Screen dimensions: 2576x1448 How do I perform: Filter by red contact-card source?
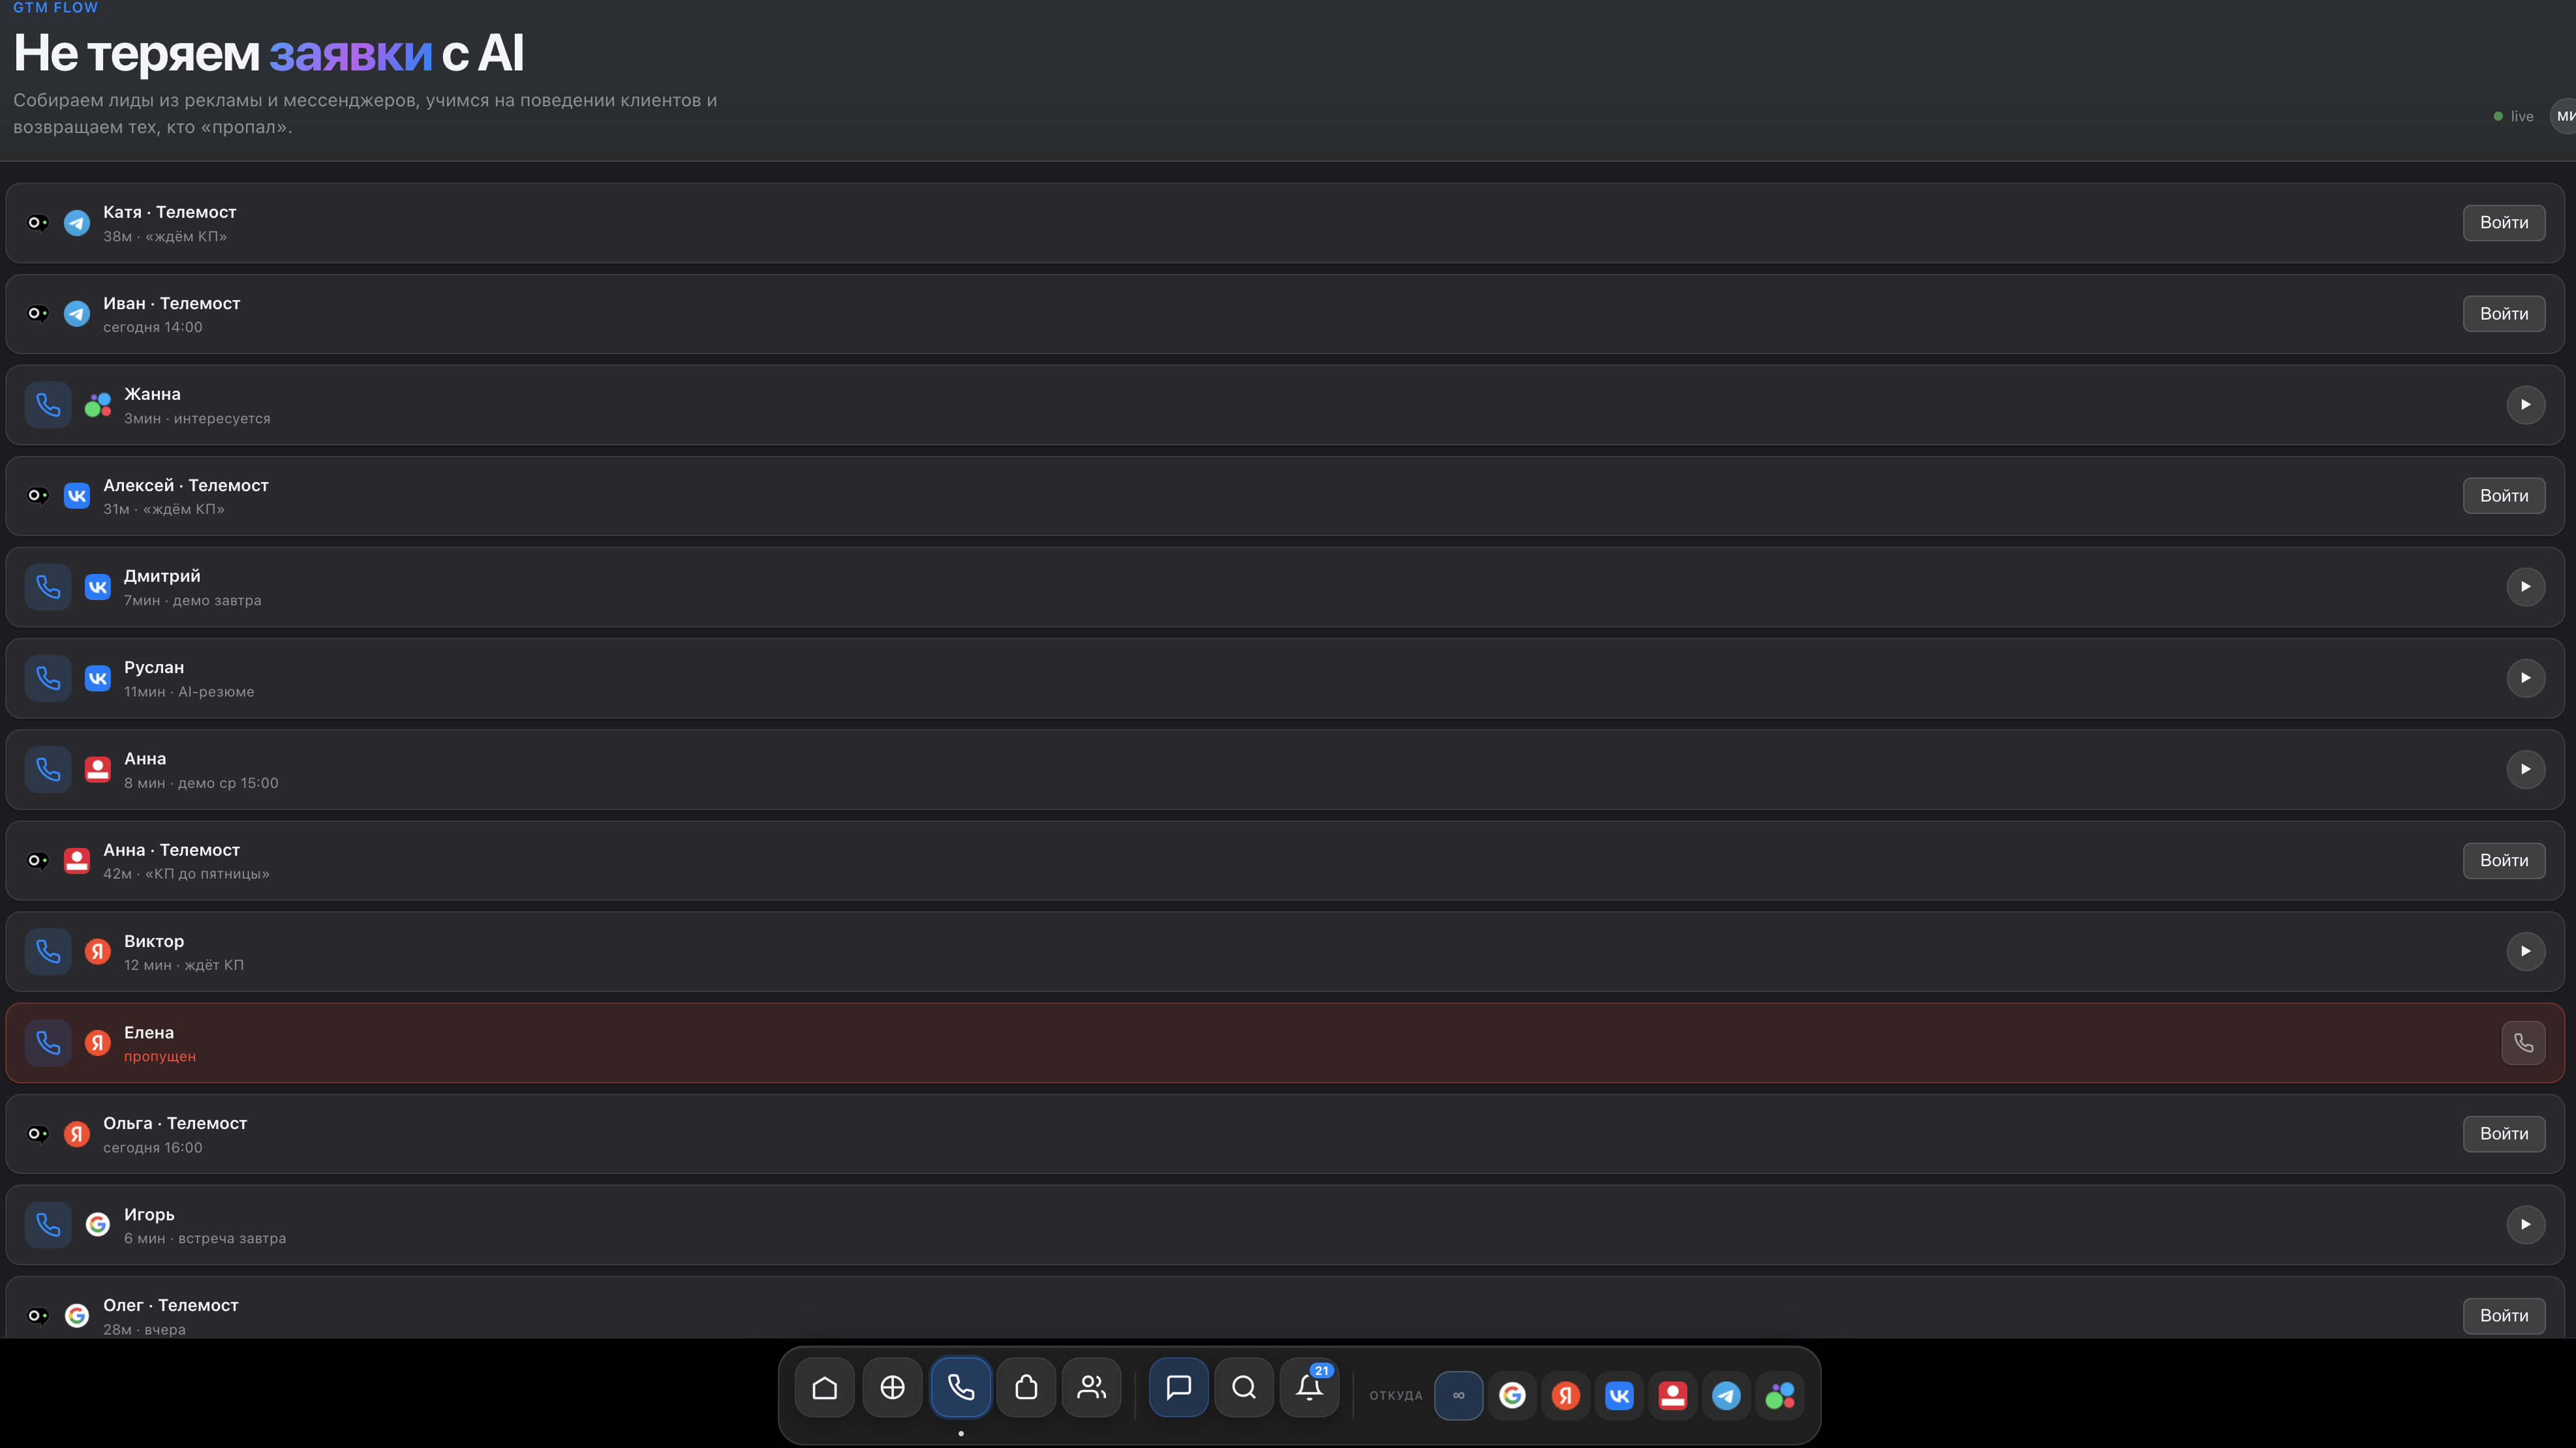coord(1673,1395)
